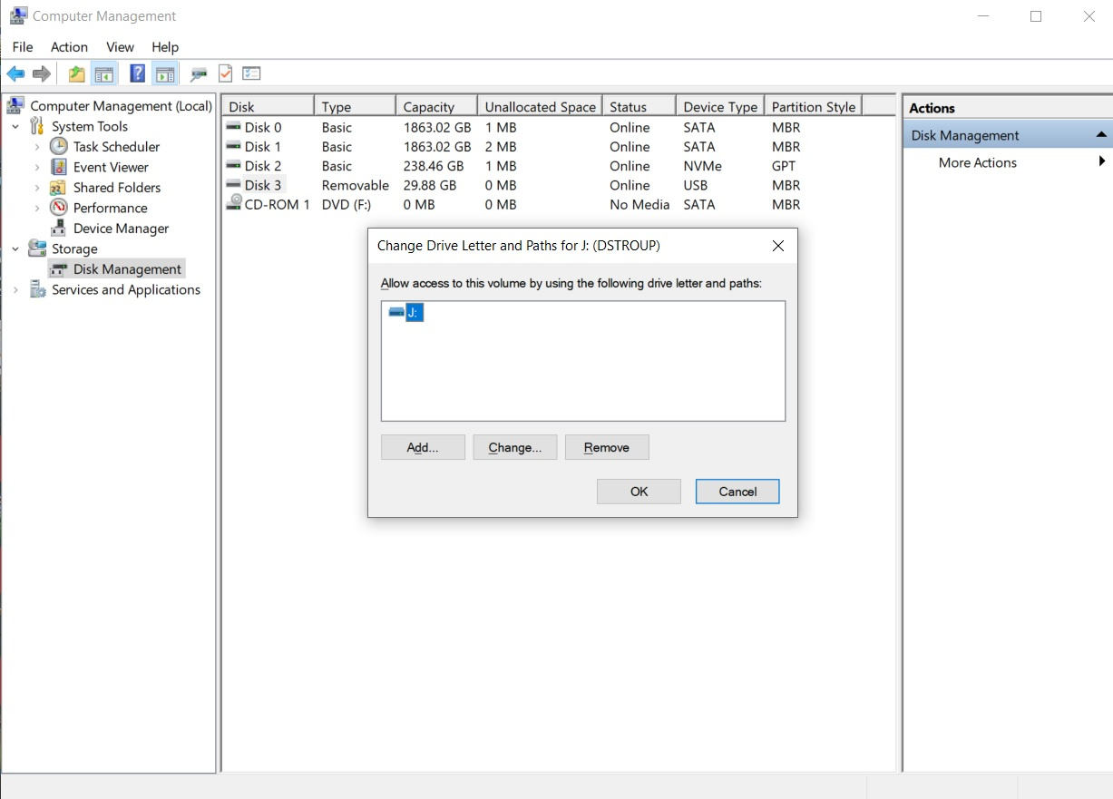Click the Task Scheduler clock icon

59,146
